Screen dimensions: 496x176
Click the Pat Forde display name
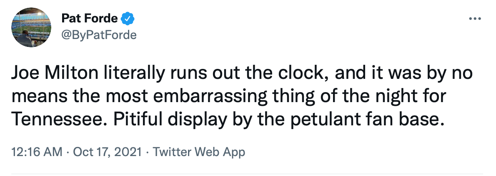pos(90,19)
